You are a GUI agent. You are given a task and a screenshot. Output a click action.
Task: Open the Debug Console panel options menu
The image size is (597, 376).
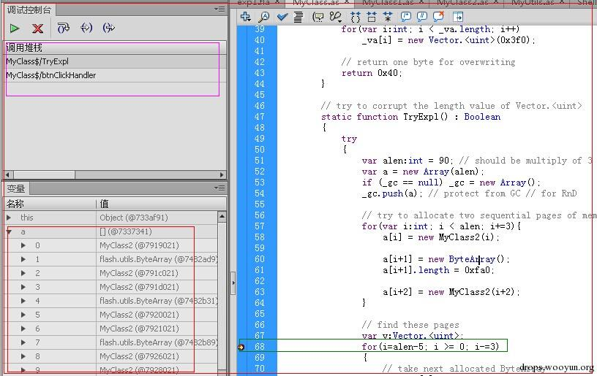(219, 9)
